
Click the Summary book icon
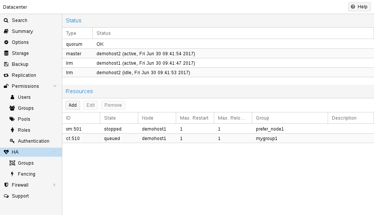(6, 31)
